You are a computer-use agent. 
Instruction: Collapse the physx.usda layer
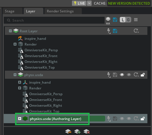15,75
